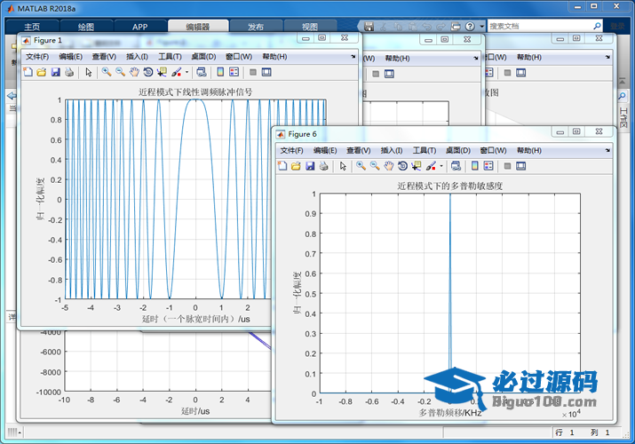The width and height of the screenshot is (635, 444).
Task: Activate Zoom In tool in Figure 6
Action: [361, 165]
